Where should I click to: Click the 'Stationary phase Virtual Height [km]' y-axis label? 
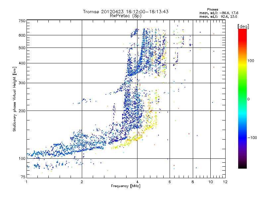tap(15, 99)
